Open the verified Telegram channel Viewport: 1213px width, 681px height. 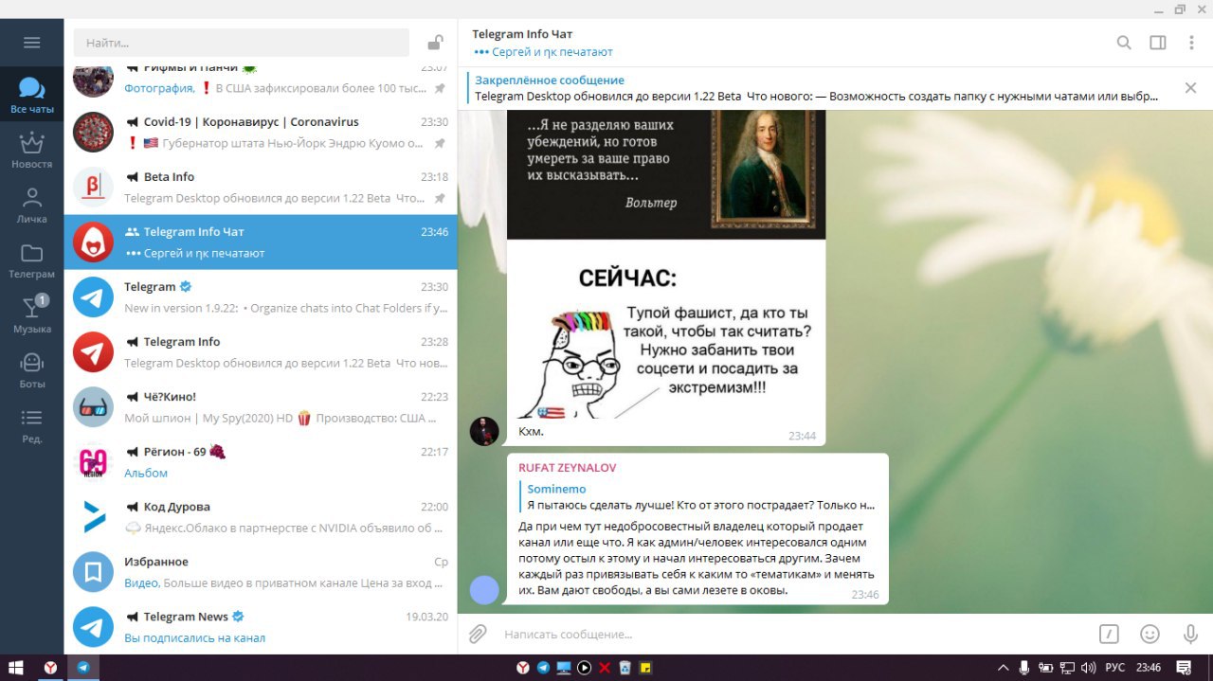(x=261, y=297)
